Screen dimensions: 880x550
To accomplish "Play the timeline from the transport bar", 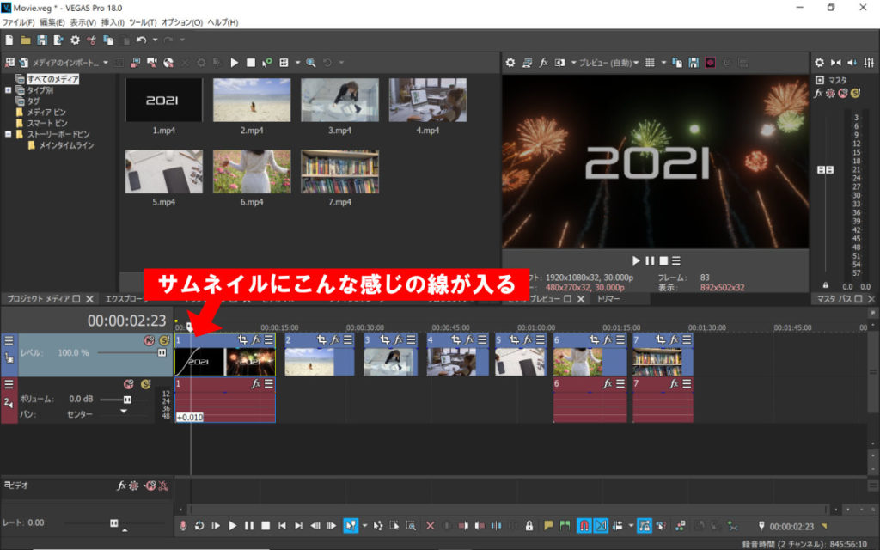I will pyautogui.click(x=232, y=525).
